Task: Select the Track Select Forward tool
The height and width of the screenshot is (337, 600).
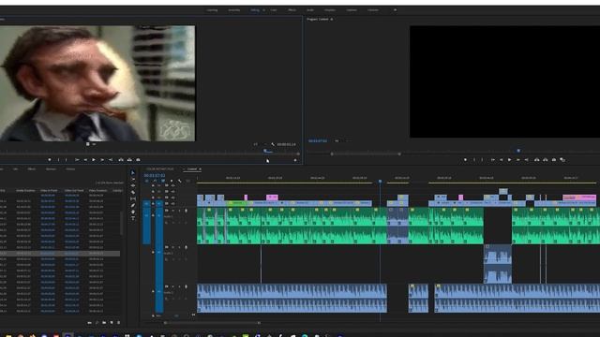Action: [133, 179]
